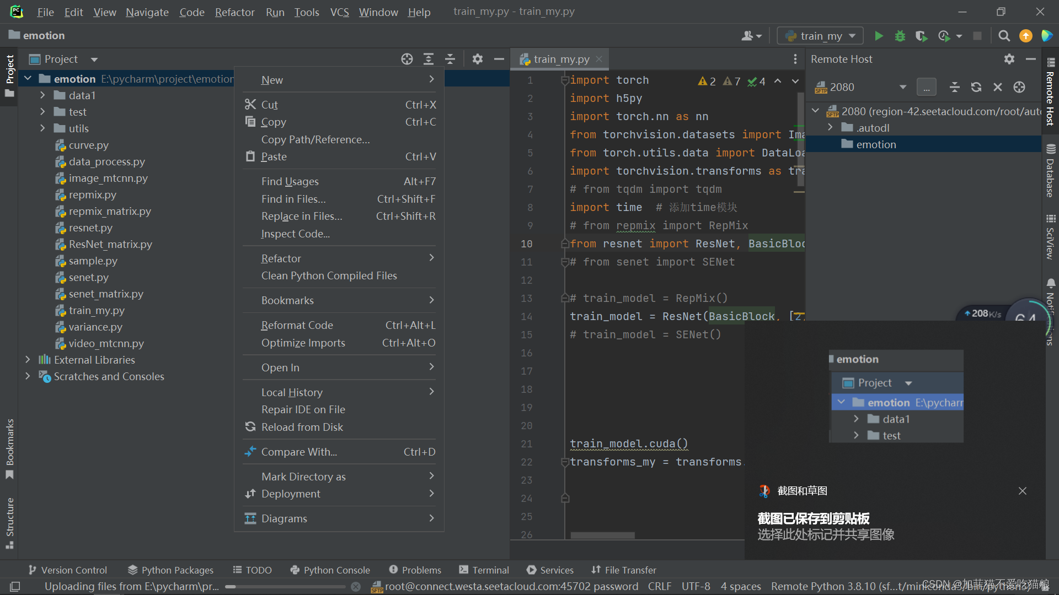Open the profiler run icon
This screenshot has width=1059, height=595.
(x=944, y=36)
